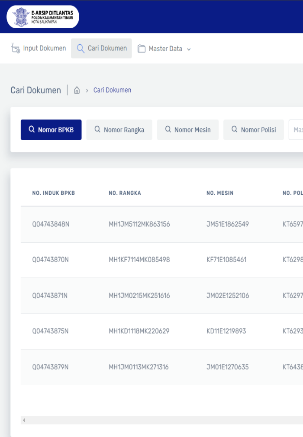Click search icon in Nomor Mesin button
This screenshot has height=437, width=303.
pyautogui.click(x=168, y=129)
